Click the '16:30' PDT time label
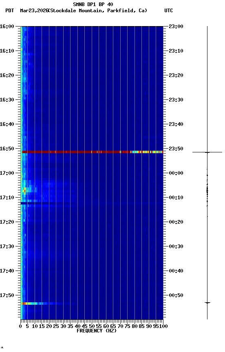225x352 pixels. click(7, 100)
